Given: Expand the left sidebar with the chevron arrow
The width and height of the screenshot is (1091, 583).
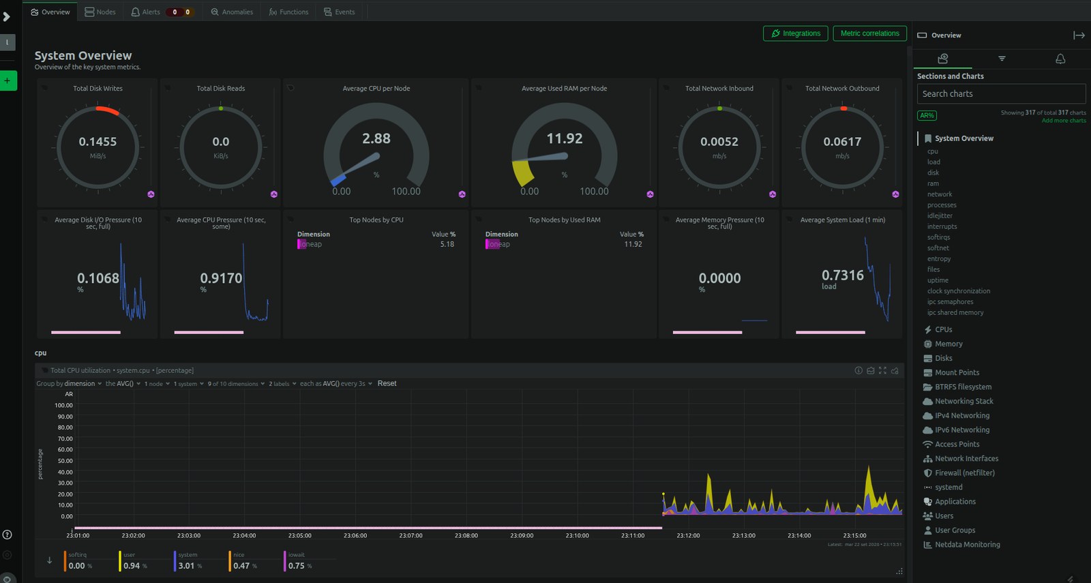Looking at the screenshot, I should tap(7, 16).
